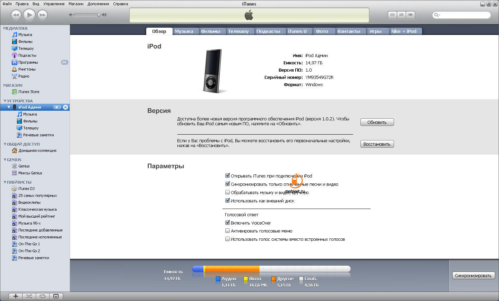Image resolution: width=499 pixels, height=301 pixels.
Task: Enable Использовать голос системы вместо встроенных голосов
Action: point(228,239)
